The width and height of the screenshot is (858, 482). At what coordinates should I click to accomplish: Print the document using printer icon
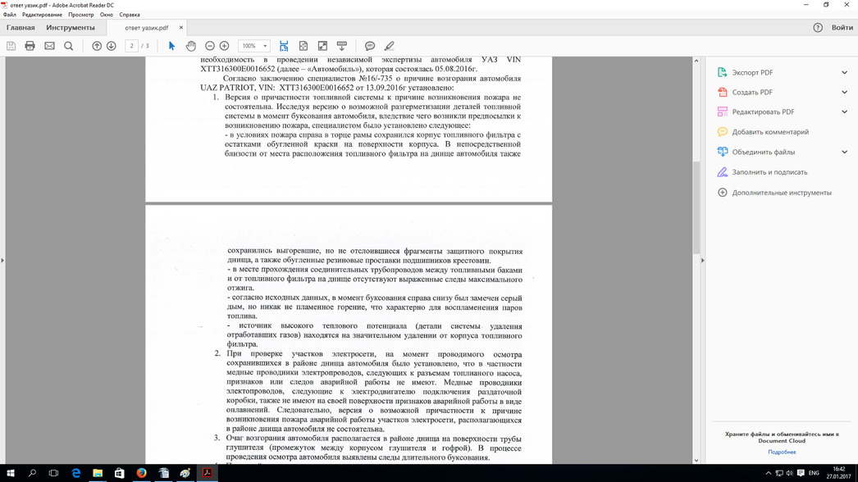[30, 46]
